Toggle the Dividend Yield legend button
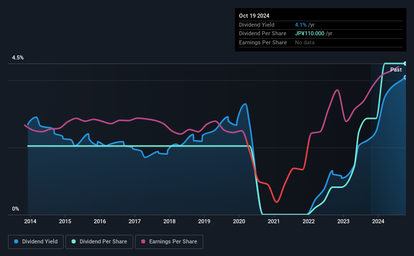414x256 pixels. click(36, 242)
